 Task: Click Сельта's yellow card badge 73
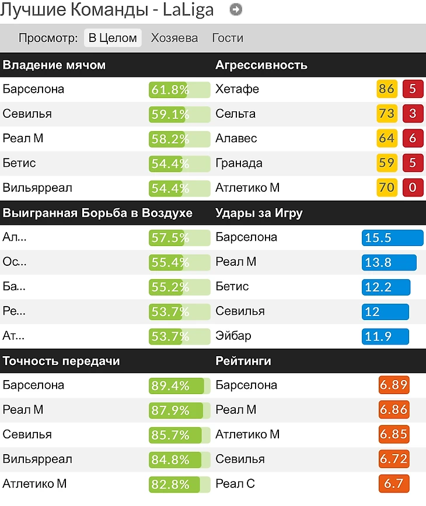click(386, 114)
